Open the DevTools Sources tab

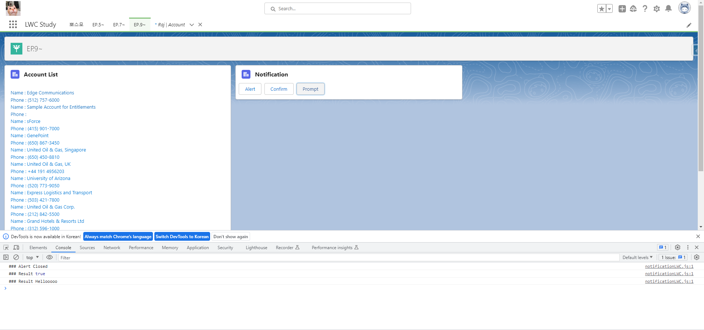[x=87, y=248]
